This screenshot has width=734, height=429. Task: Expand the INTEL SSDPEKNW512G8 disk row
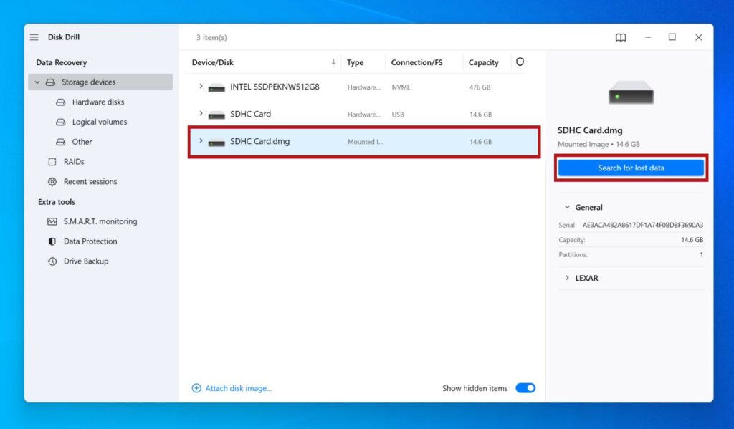click(201, 87)
